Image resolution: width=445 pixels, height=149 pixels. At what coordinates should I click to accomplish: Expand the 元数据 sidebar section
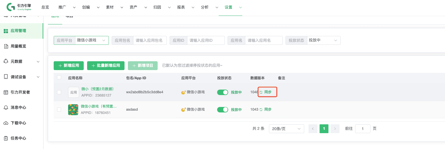tap(38, 62)
